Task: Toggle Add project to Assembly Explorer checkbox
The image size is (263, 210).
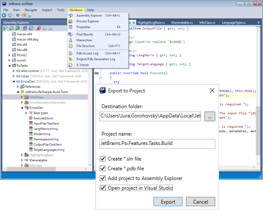Action: tap(103, 178)
